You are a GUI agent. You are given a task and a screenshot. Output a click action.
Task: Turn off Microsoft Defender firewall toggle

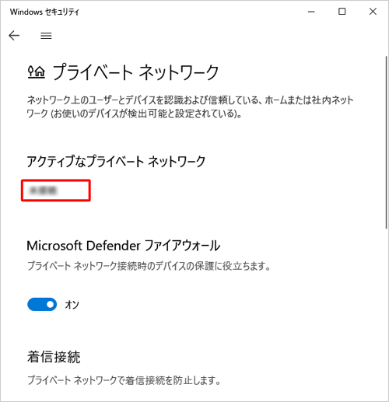[42, 304]
